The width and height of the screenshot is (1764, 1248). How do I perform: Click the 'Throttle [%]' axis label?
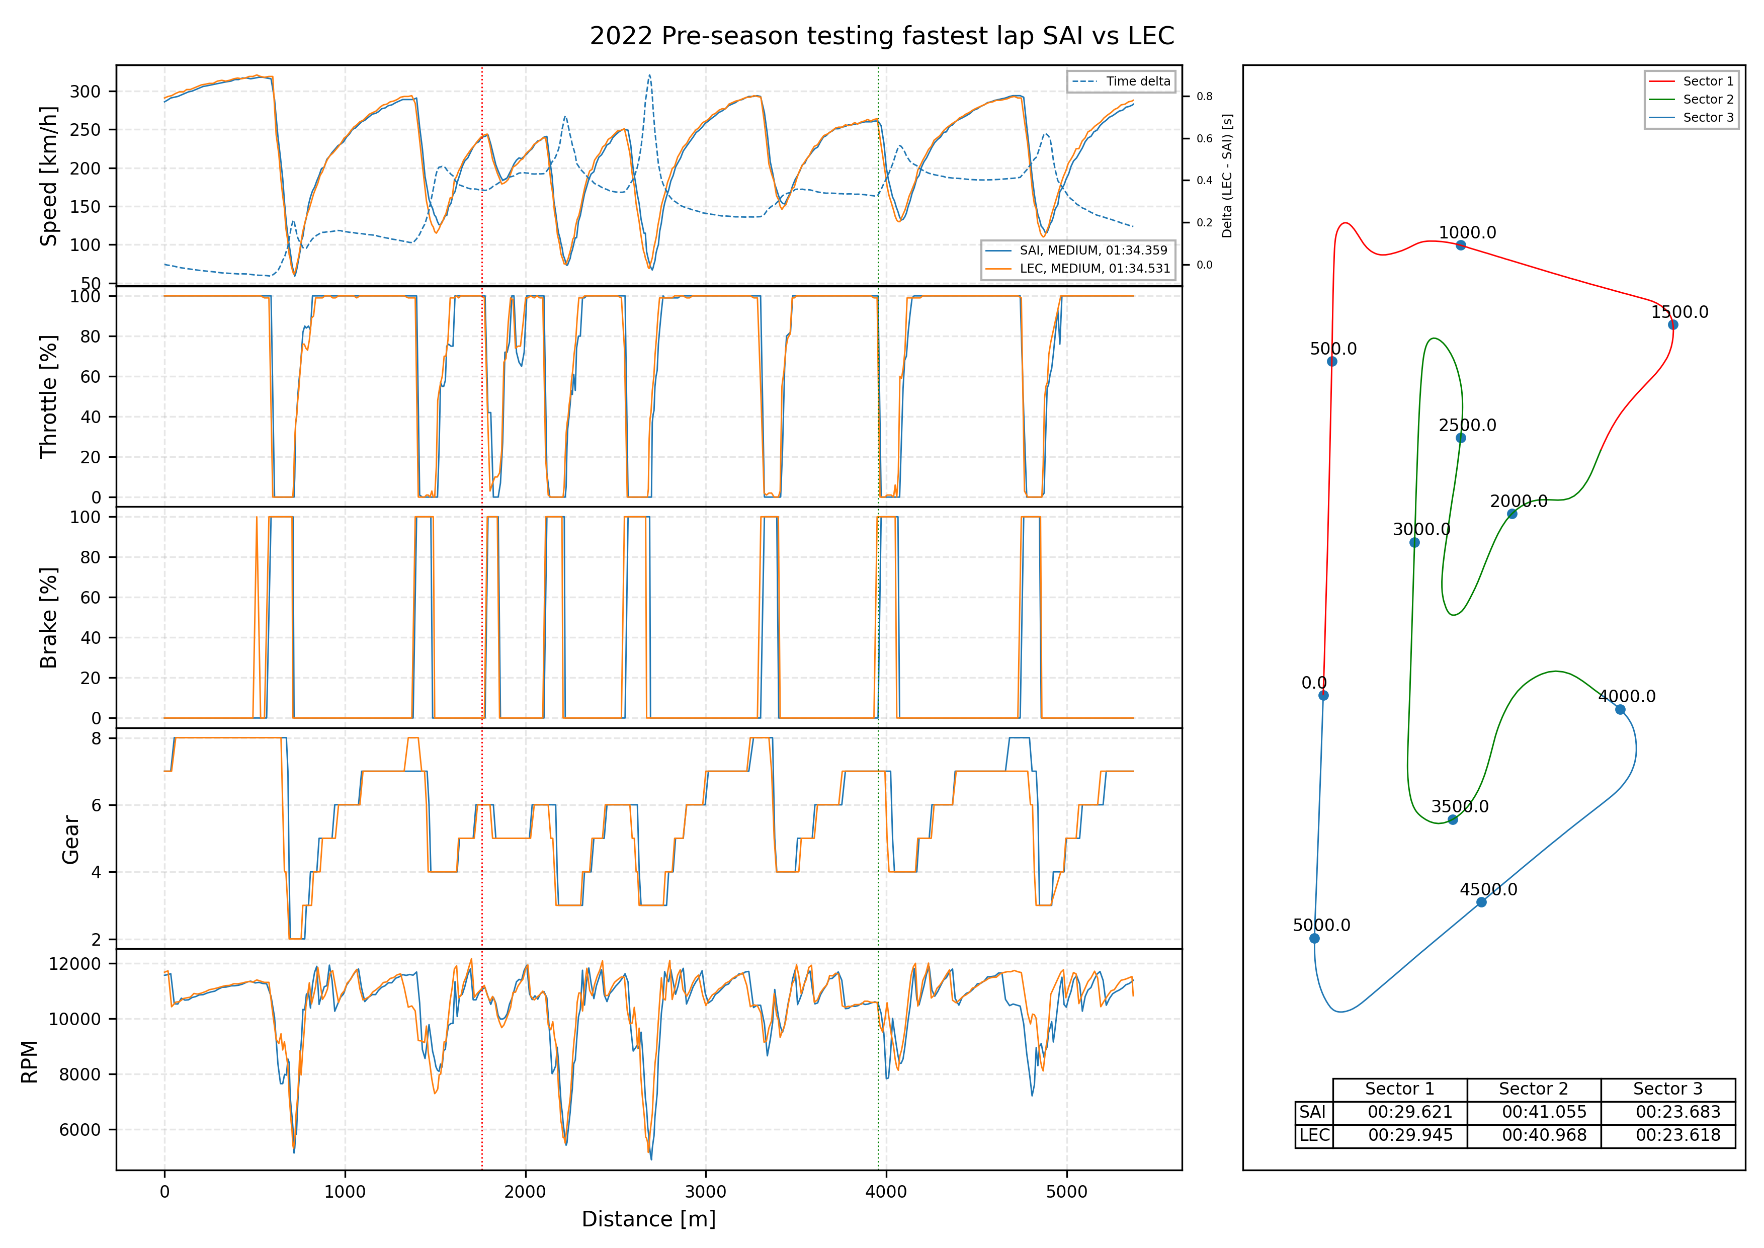click(49, 396)
